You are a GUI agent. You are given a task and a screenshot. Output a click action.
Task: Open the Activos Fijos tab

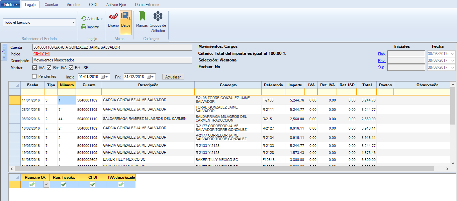pos(115,5)
